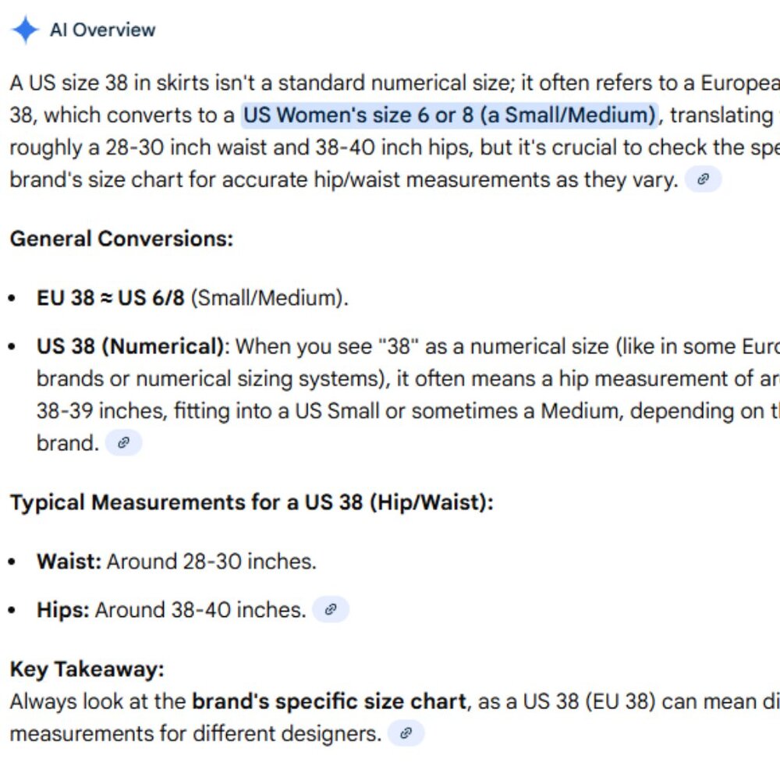Click the bold 'Waist:' label
The image size is (780, 780).
pyautogui.click(x=69, y=561)
